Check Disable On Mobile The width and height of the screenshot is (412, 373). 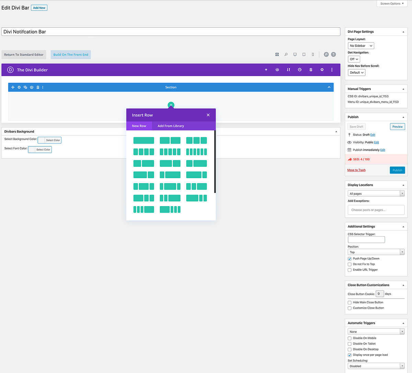(350, 338)
